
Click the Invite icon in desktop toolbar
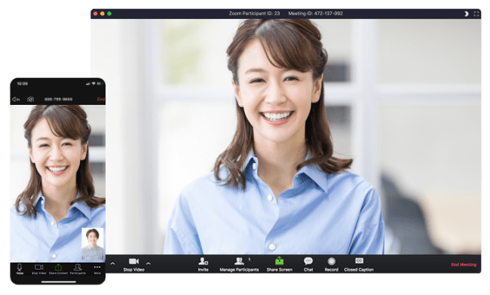pyautogui.click(x=203, y=261)
